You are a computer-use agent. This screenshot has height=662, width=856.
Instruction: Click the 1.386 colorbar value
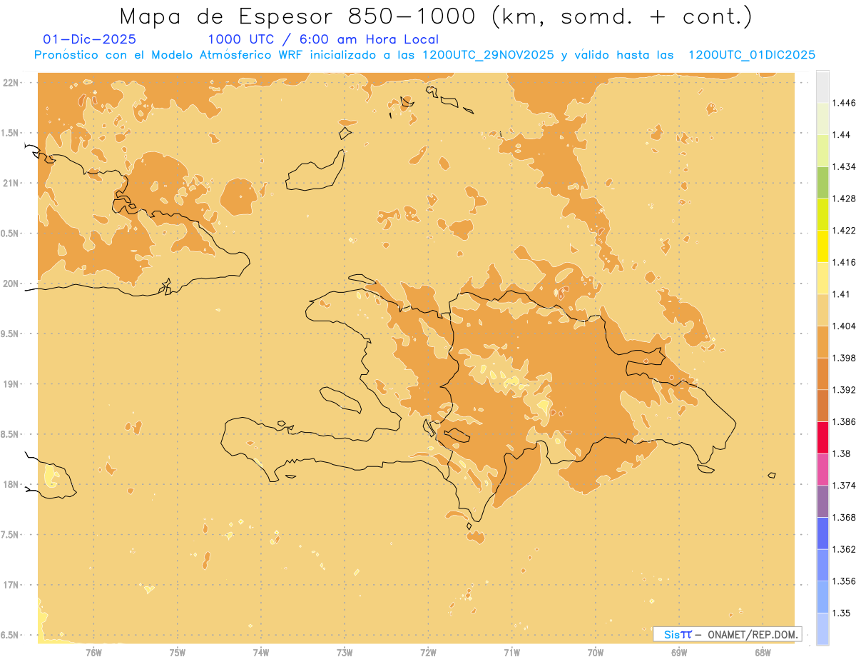[844, 421]
